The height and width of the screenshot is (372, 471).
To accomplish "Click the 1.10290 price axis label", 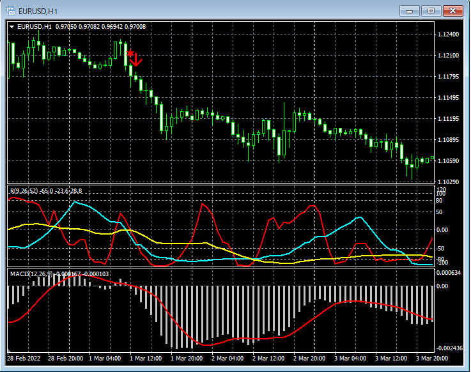I will [449, 182].
